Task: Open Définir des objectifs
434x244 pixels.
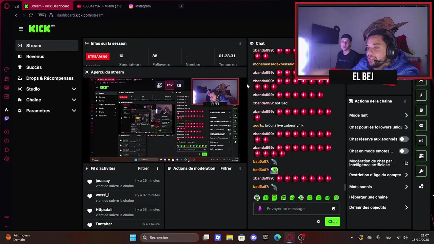Action: coord(378,207)
